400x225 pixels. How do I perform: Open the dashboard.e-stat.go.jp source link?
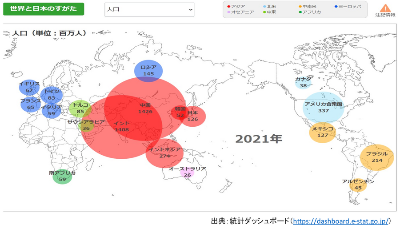coord(341,221)
